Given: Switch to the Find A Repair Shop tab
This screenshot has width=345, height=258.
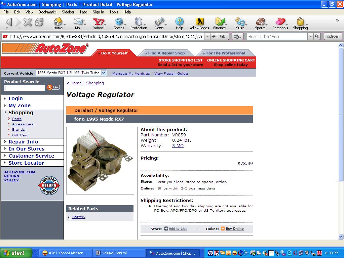Looking at the screenshot, I should [166, 53].
